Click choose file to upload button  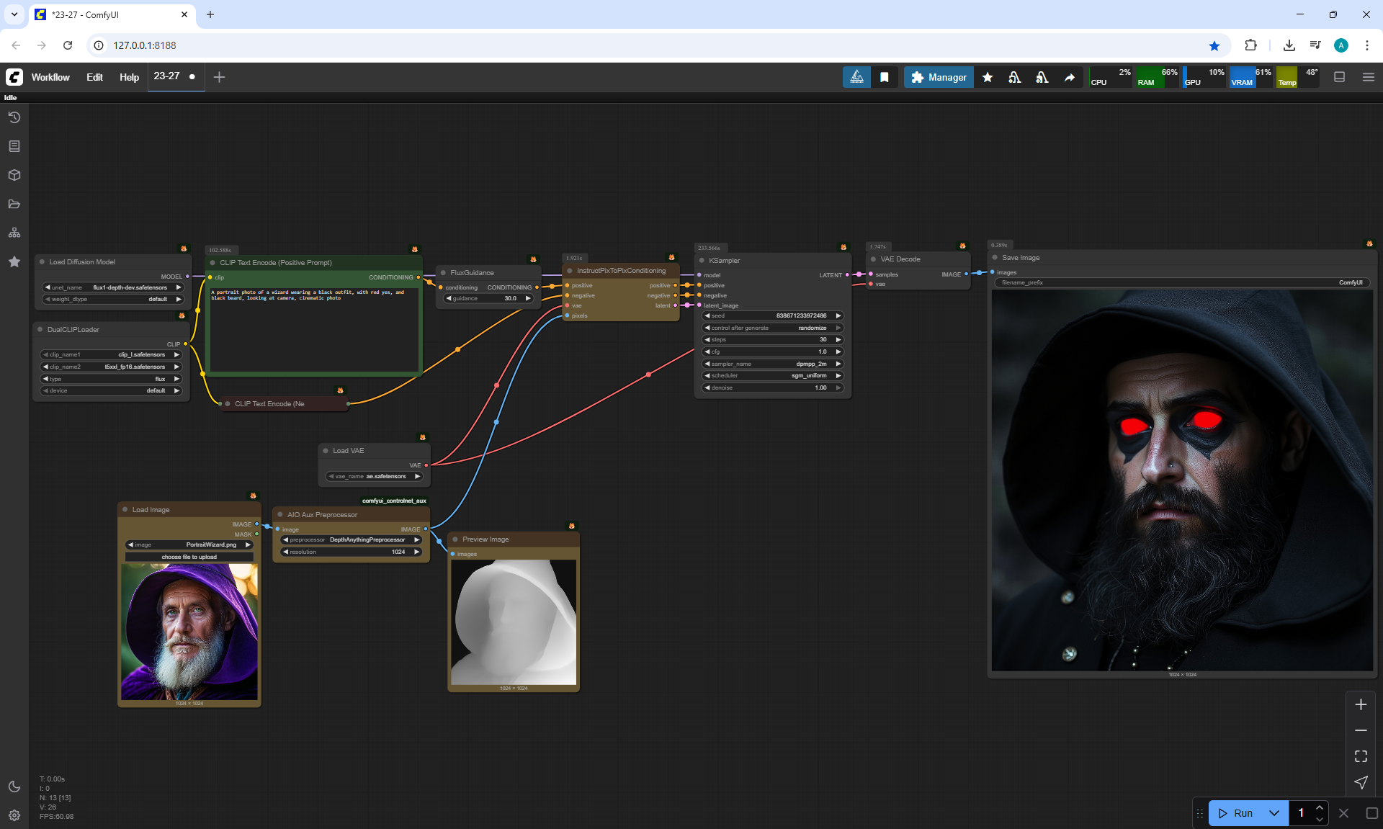[189, 557]
